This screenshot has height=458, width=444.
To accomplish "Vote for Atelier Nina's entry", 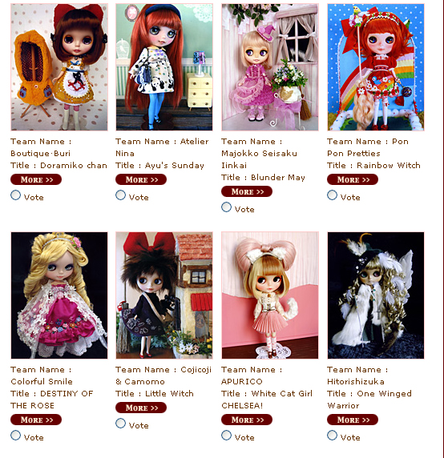I will point(120,195).
